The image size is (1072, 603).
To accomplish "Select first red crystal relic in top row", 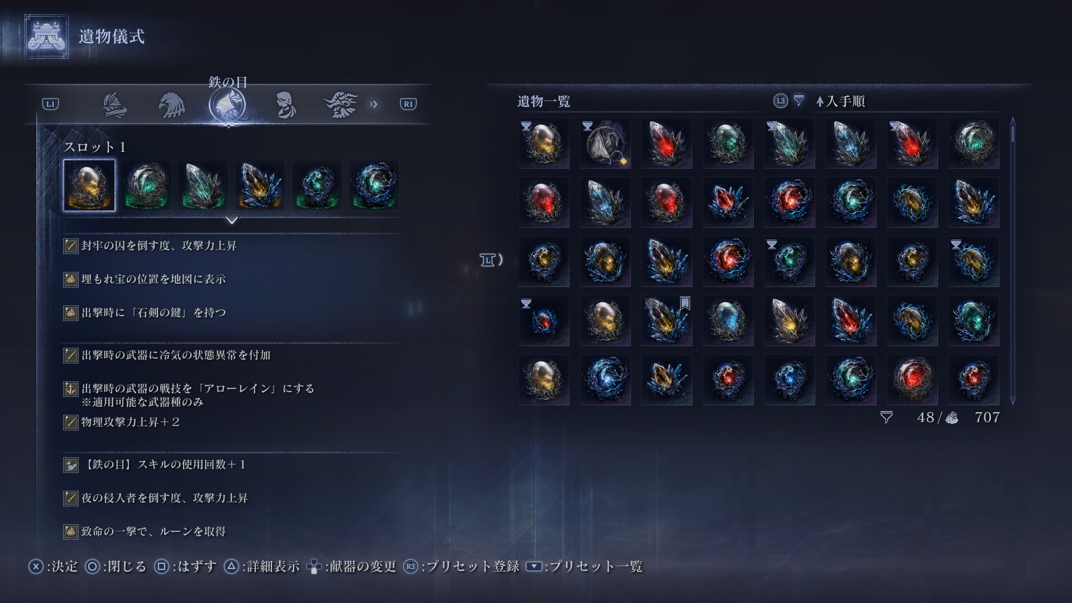I will 667,143.
